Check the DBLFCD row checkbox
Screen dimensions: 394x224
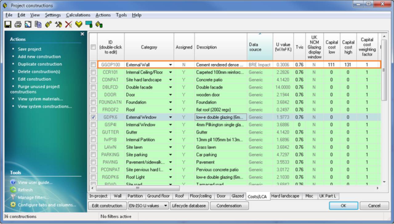(93, 87)
